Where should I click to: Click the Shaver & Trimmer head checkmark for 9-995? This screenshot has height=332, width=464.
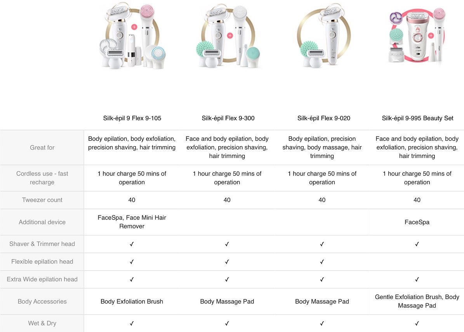(x=417, y=244)
